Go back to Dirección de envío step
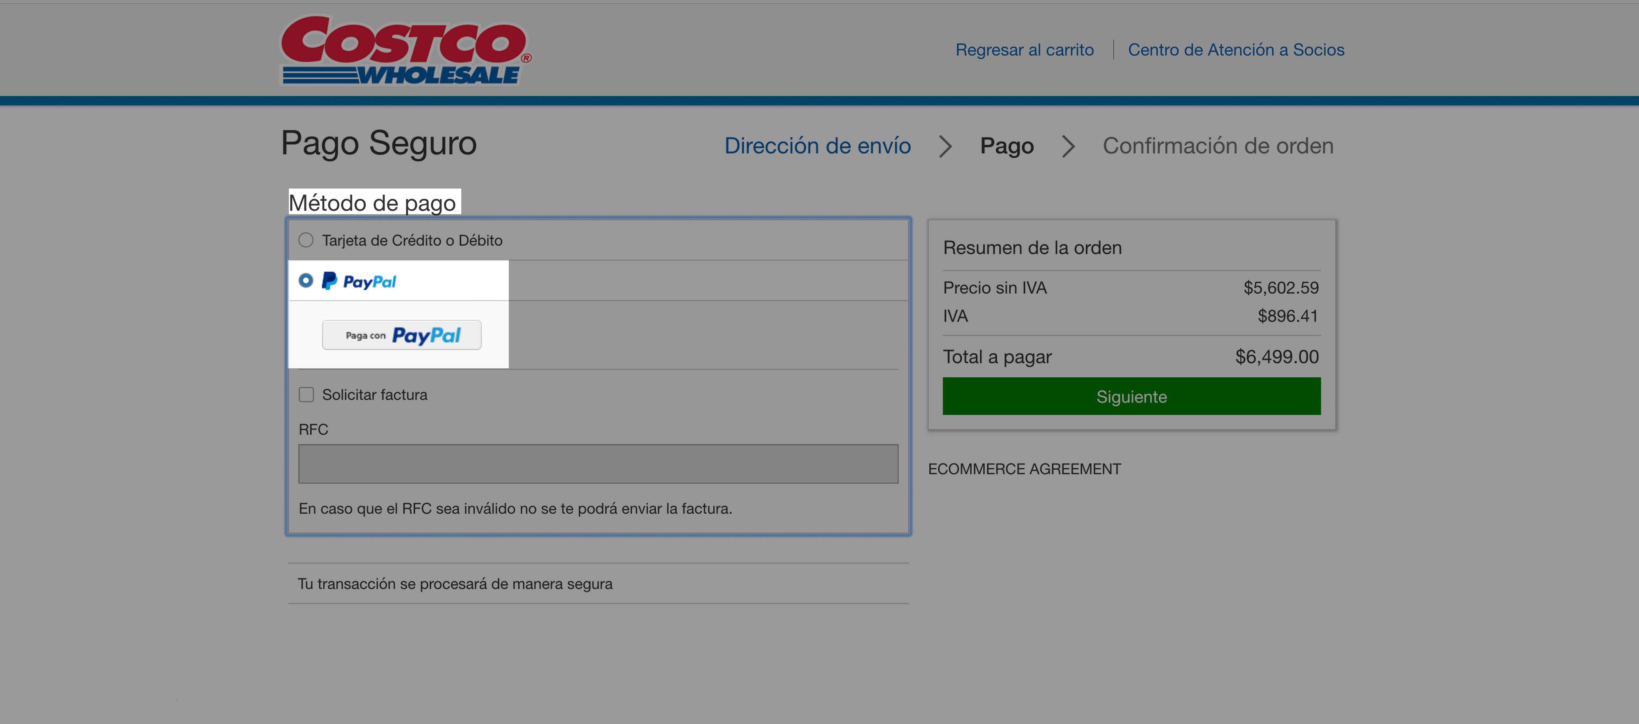This screenshot has height=724, width=1639. tap(817, 146)
